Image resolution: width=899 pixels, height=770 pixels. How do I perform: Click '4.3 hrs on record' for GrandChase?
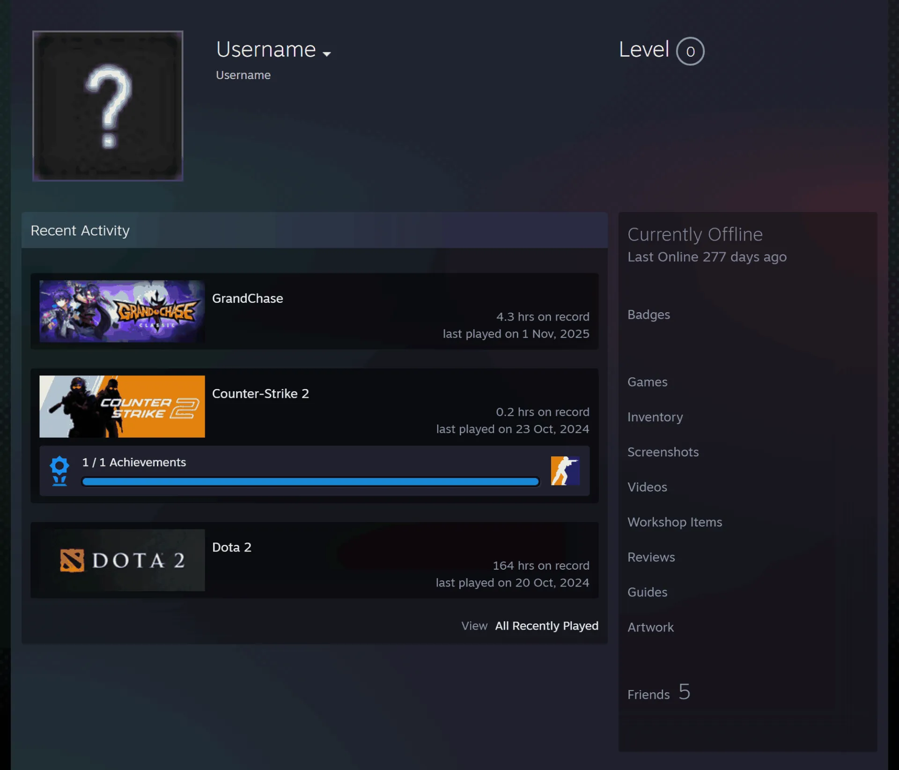[x=543, y=317]
